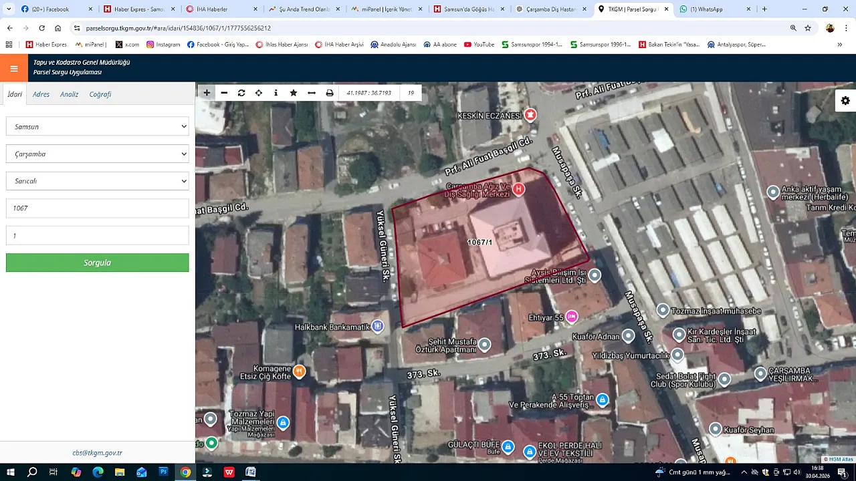Open new browser tab with plus button
856x481 pixels.
[764, 9]
